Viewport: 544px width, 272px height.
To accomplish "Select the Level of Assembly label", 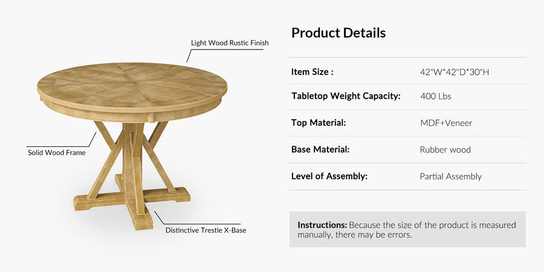I will [x=329, y=176].
